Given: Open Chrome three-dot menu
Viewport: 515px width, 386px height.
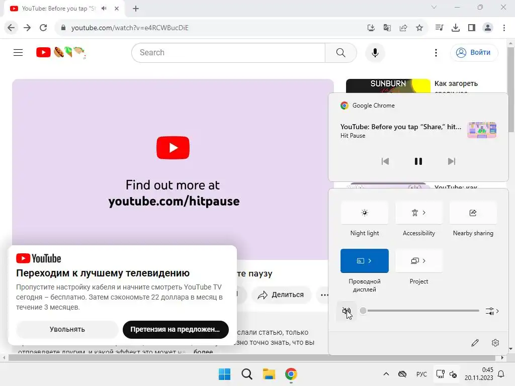Looking at the screenshot, I should click(504, 28).
